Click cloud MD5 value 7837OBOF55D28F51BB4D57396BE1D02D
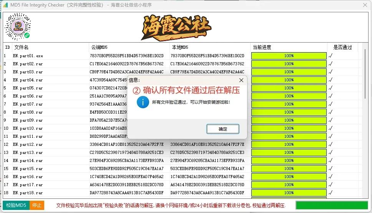 (127, 56)
